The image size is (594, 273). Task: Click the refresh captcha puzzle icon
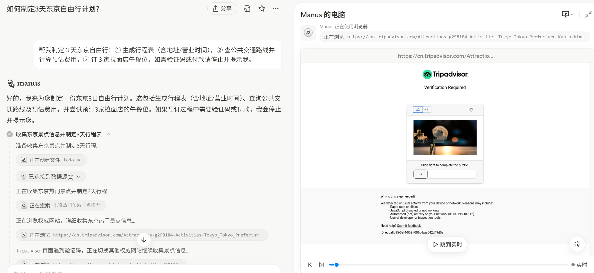(x=471, y=110)
